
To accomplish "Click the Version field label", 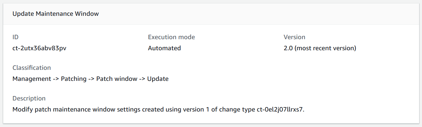I will (x=294, y=37).
